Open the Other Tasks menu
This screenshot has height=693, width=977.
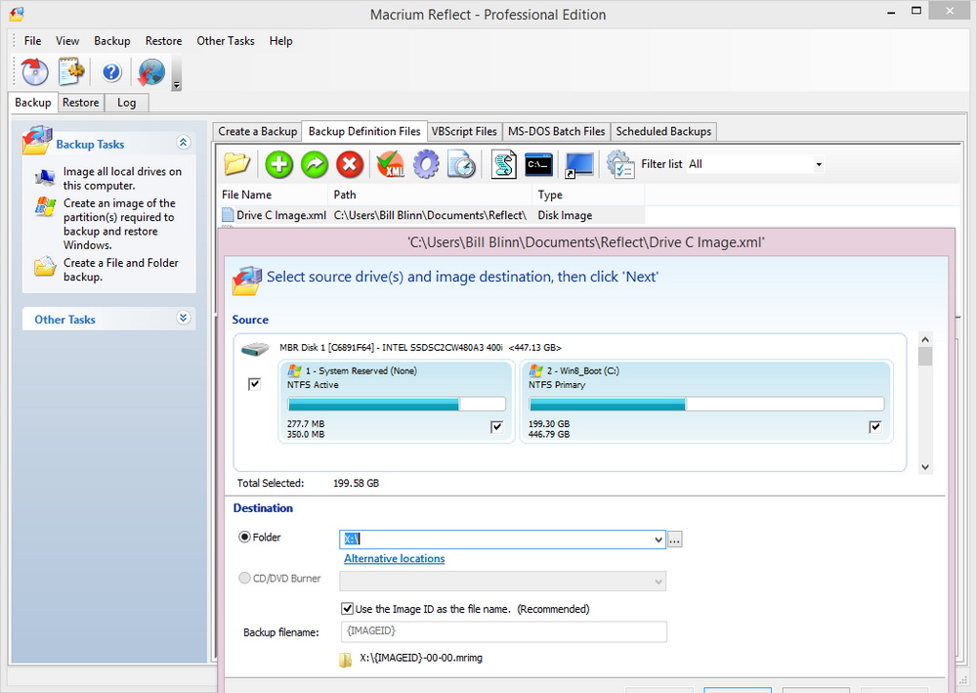(x=226, y=40)
